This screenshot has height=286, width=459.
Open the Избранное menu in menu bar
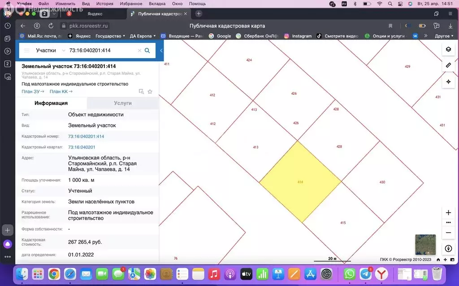[131, 4]
